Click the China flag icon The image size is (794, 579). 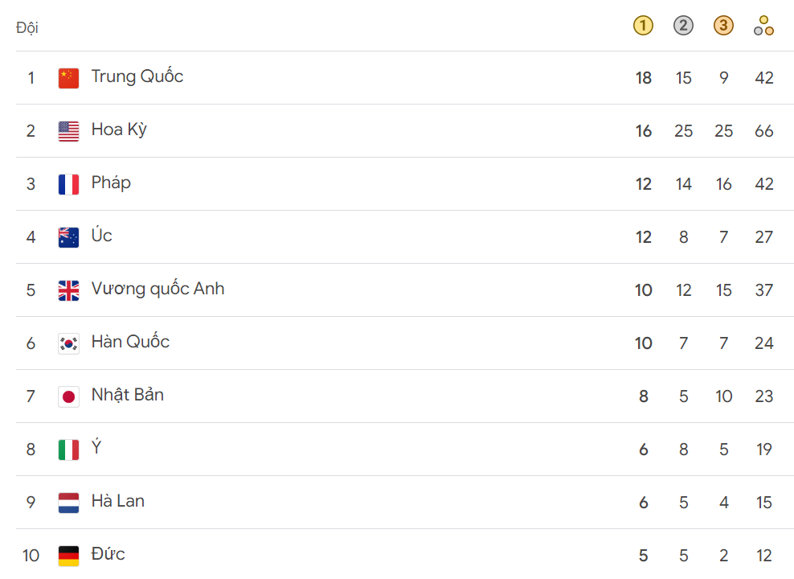point(68,79)
